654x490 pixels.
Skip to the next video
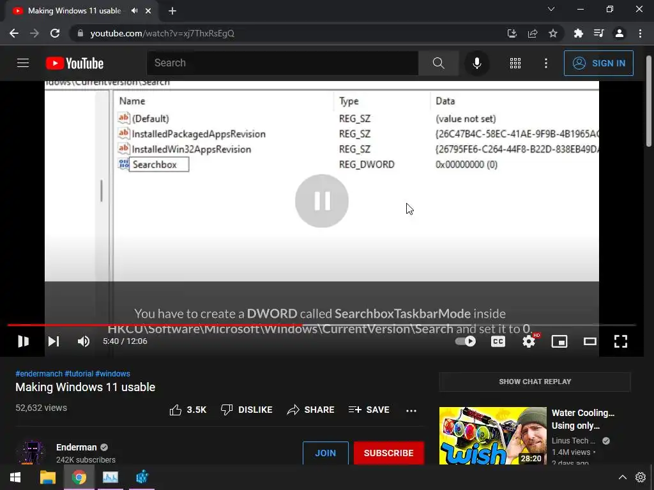click(54, 341)
